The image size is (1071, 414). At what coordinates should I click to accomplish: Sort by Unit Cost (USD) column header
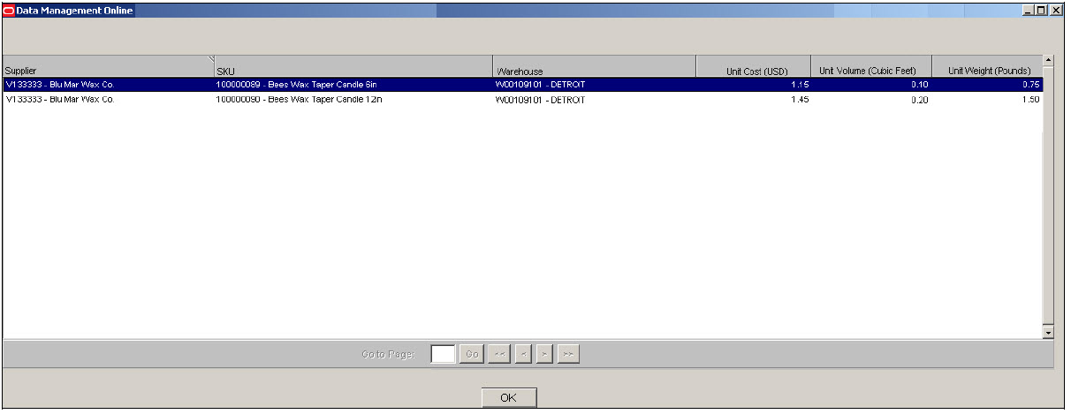click(754, 66)
